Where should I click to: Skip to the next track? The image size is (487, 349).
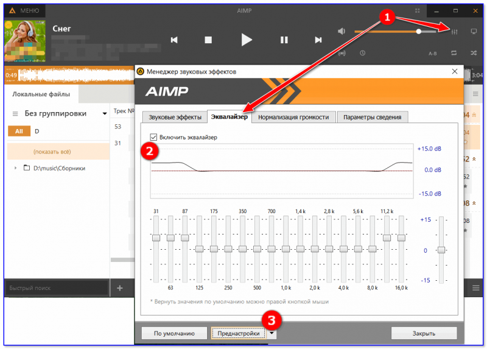coord(318,40)
